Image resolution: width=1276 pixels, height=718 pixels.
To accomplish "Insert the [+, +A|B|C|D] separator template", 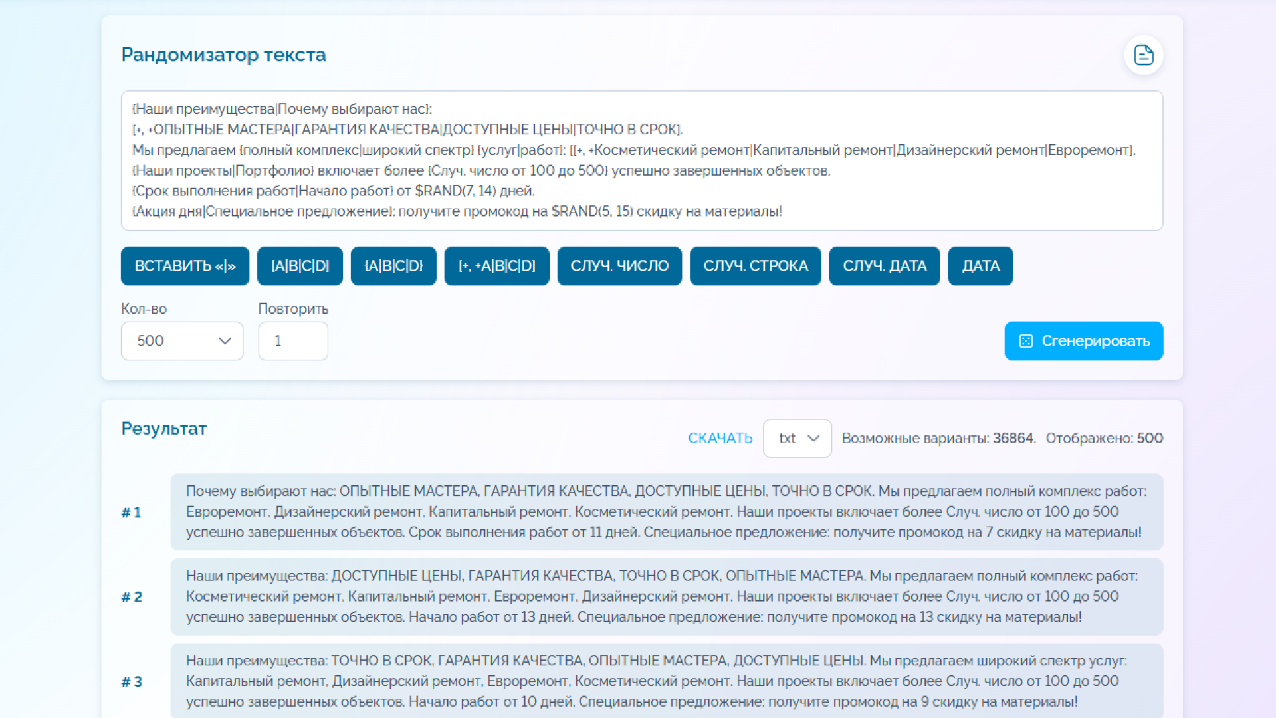I will tap(496, 266).
